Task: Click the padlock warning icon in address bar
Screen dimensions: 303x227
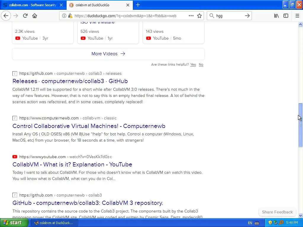Action: (x=70, y=16)
